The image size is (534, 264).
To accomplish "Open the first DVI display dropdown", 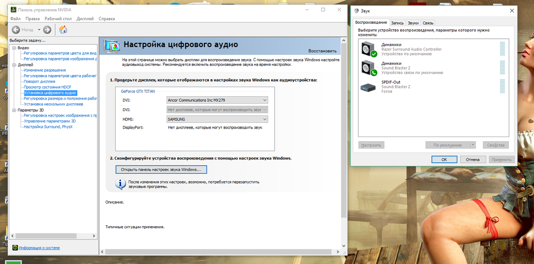I will click(x=217, y=100).
